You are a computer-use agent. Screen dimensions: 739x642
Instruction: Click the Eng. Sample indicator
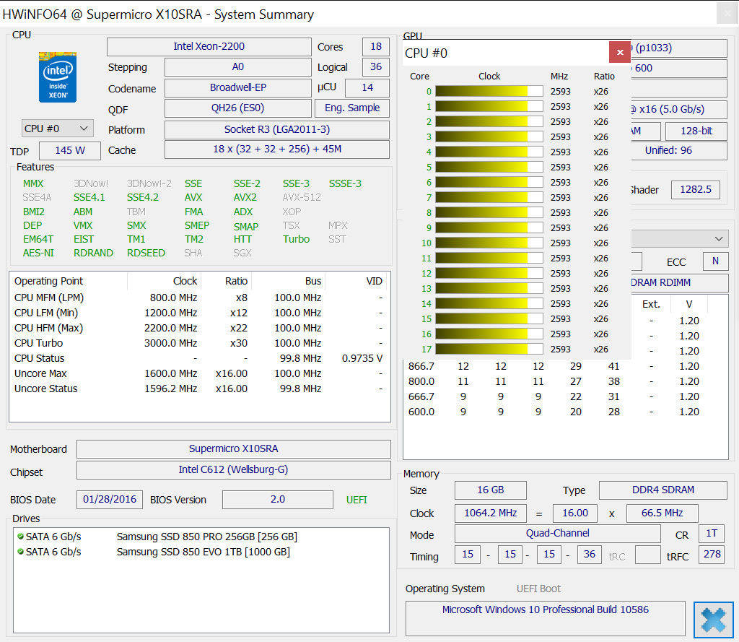(x=351, y=108)
